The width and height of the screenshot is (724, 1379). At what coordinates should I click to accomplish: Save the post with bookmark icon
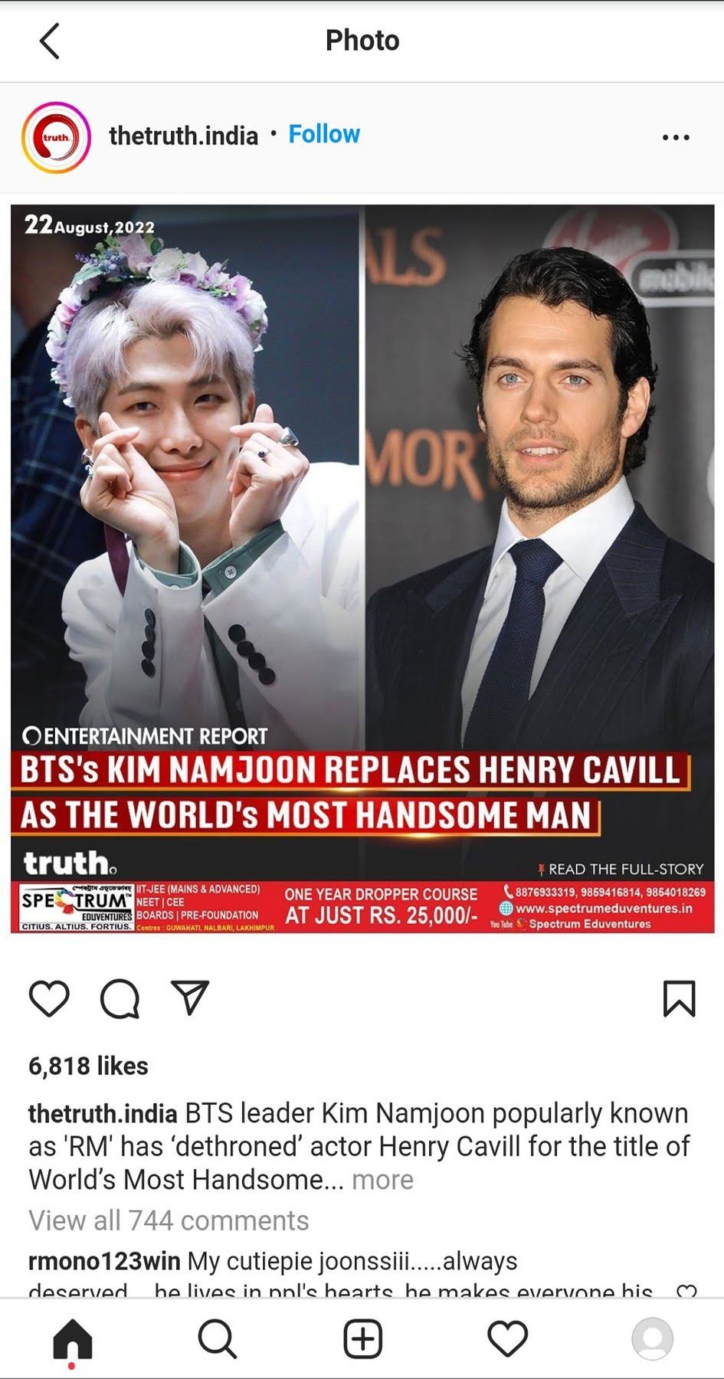tap(679, 999)
